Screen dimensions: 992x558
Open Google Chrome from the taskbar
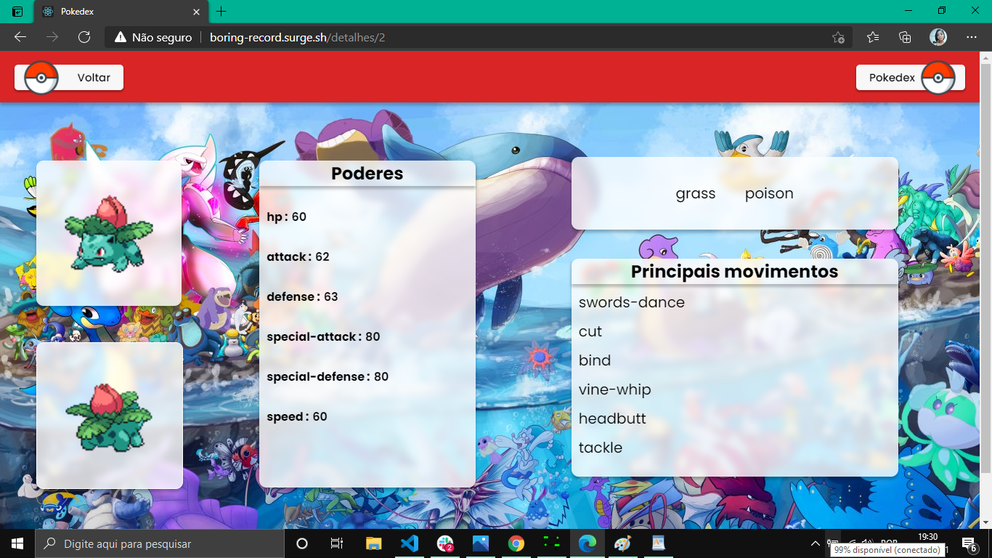(x=516, y=543)
